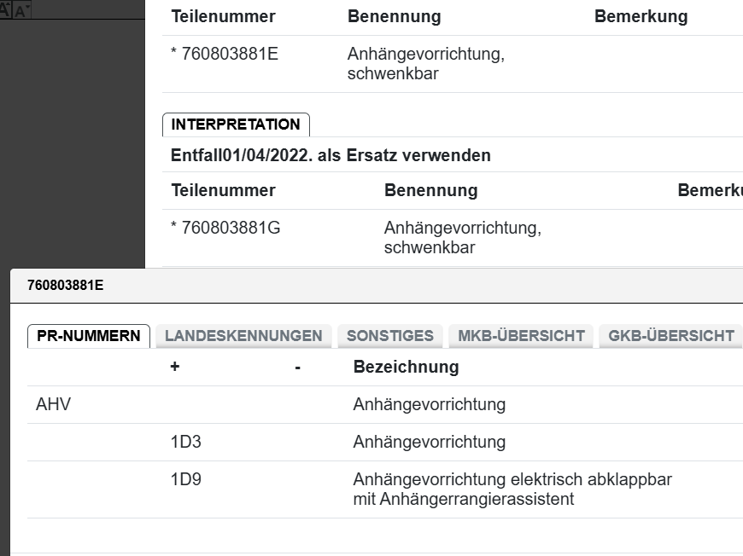The image size is (743, 556).
Task: Click the 760803881E detail panel title
Action: 66,286
